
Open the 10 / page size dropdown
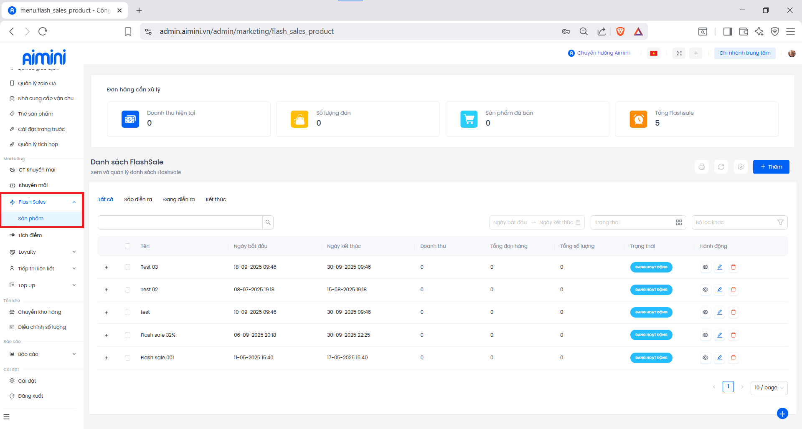(769, 388)
